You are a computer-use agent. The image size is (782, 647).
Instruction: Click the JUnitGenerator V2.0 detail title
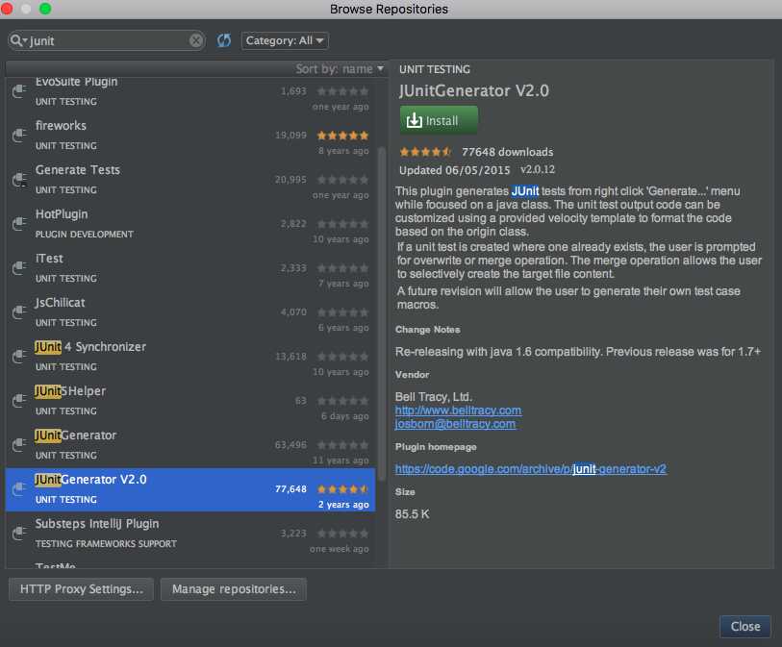pyautogui.click(x=474, y=90)
